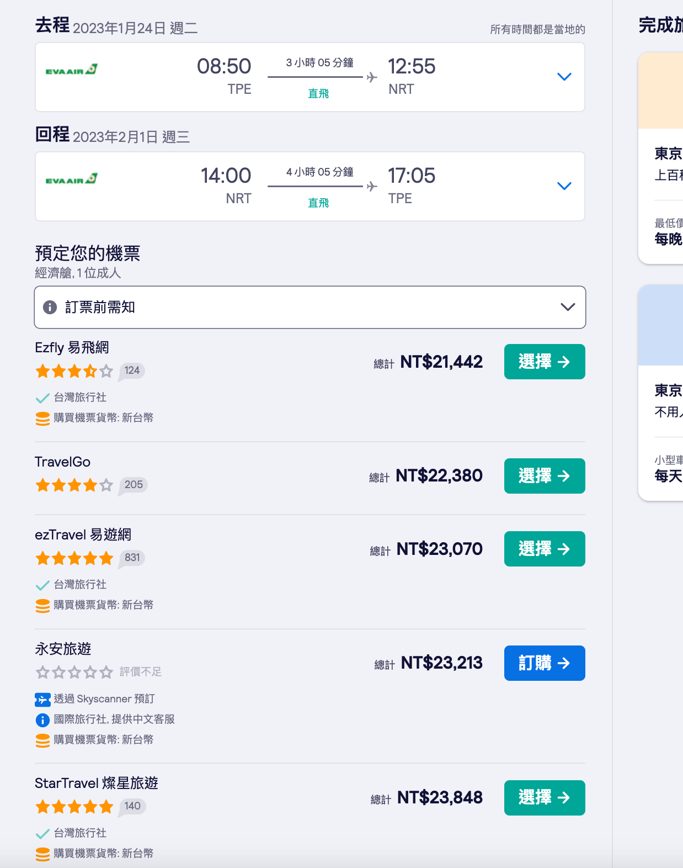Click the StarTravel currency coins icon
This screenshot has height=868, width=683.
pyautogui.click(x=42, y=854)
